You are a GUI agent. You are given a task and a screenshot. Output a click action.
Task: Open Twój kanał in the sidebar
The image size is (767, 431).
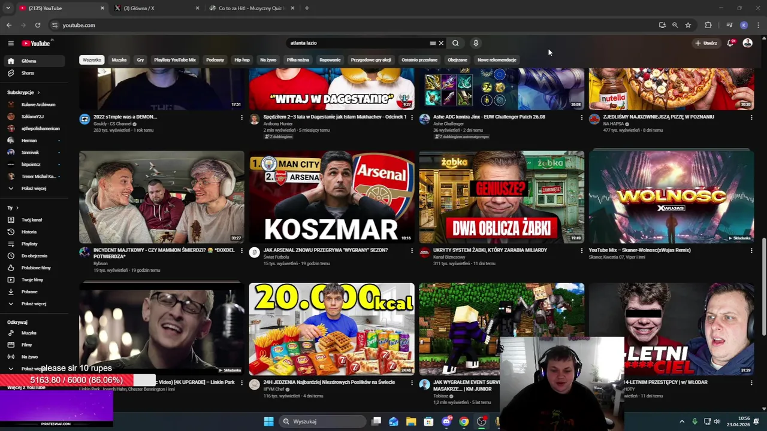(33, 220)
